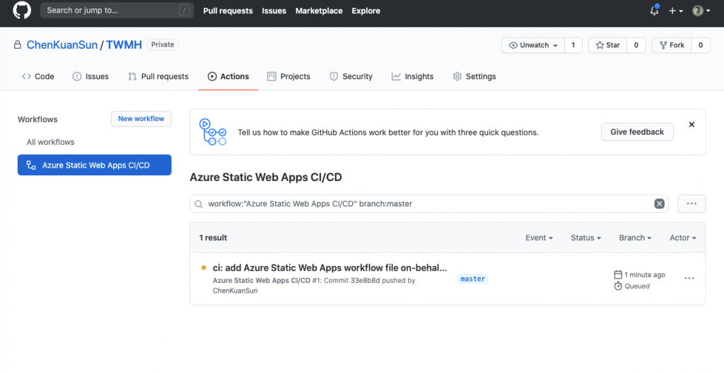Open the workflow run options ellipsis
Image resolution: width=724 pixels, height=374 pixels.
689,279
